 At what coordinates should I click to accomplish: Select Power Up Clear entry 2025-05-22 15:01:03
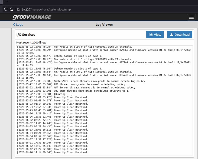(52, 97)
